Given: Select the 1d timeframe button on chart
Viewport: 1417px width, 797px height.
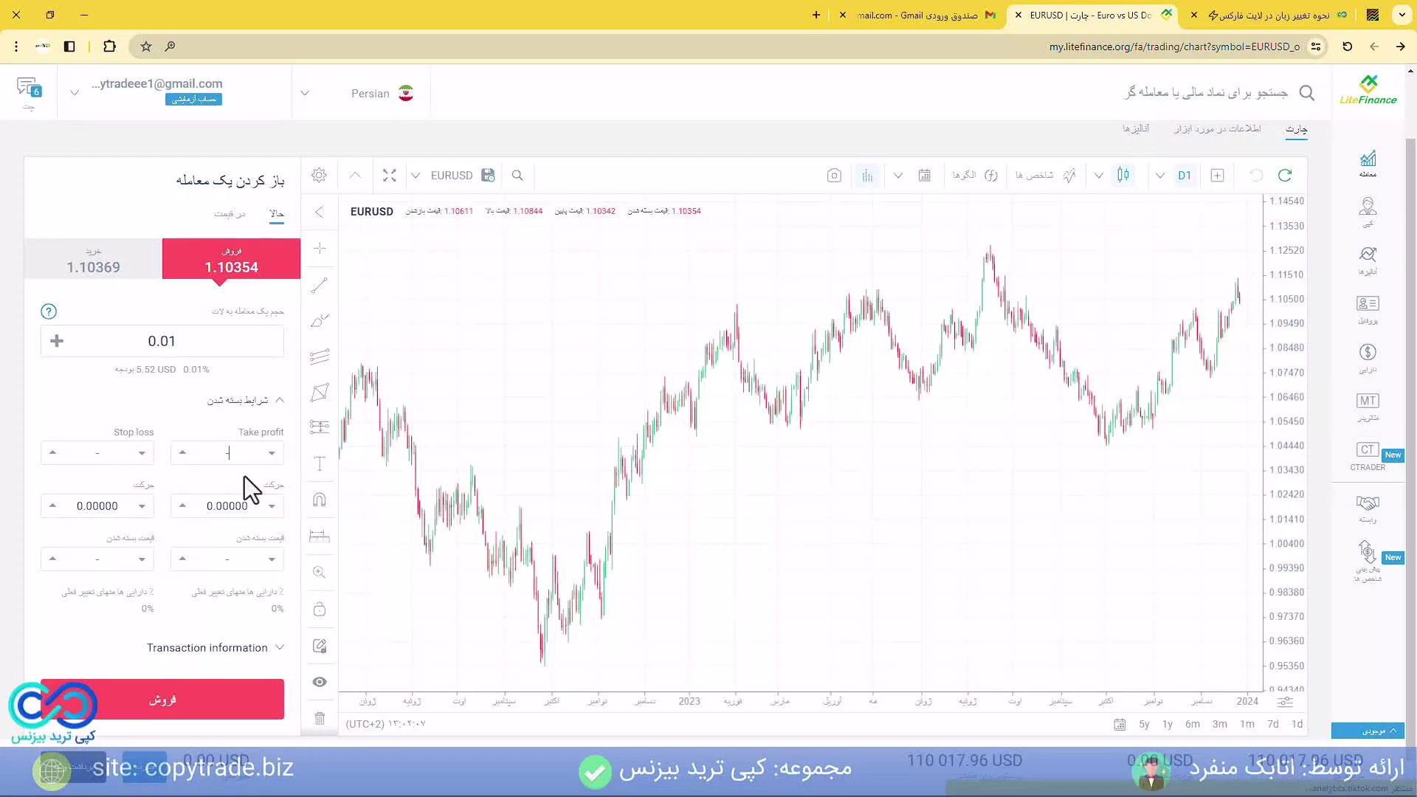Looking at the screenshot, I should click(1297, 724).
